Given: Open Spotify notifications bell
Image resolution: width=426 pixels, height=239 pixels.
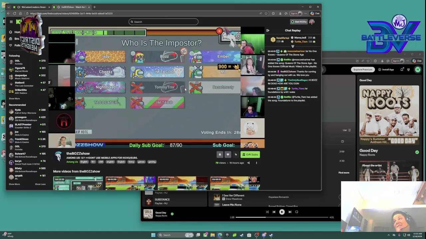Looking at the screenshot, I should point(402,70).
